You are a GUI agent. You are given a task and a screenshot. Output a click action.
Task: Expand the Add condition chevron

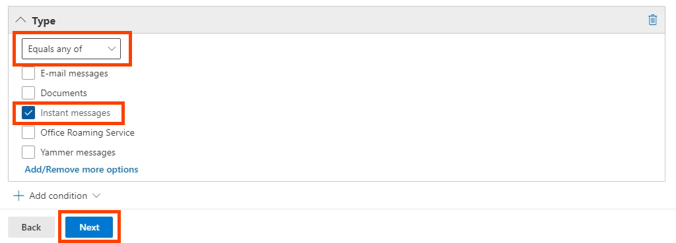[x=96, y=196]
